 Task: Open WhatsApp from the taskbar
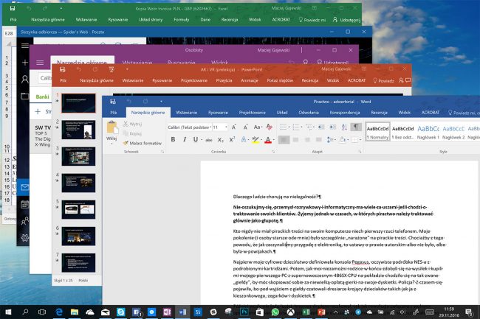click(275, 312)
